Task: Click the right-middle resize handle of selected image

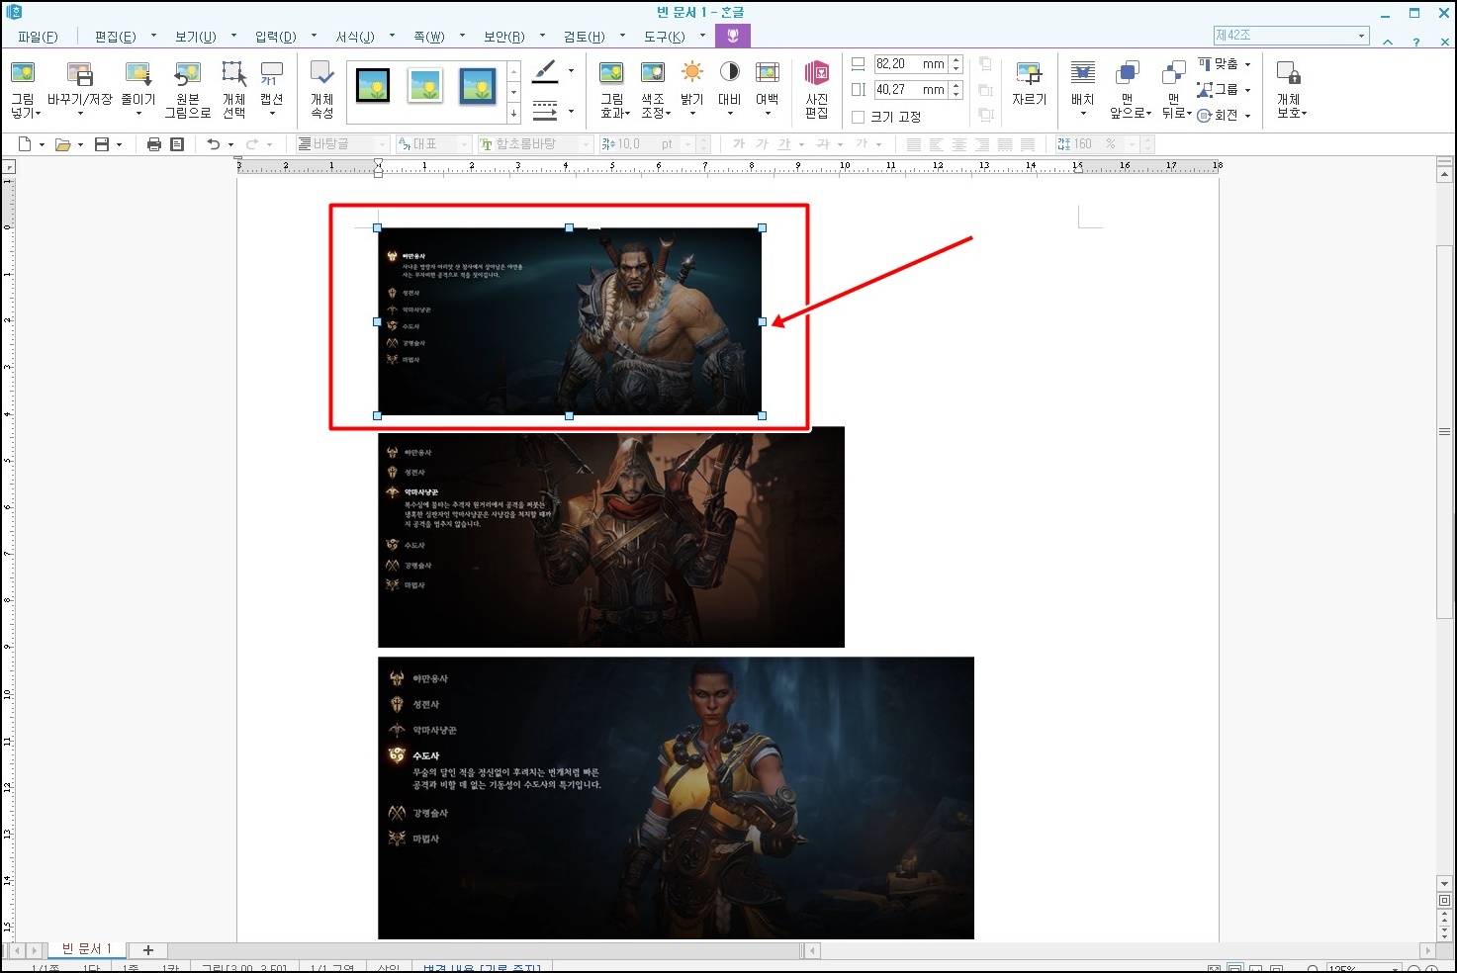Action: click(x=762, y=321)
